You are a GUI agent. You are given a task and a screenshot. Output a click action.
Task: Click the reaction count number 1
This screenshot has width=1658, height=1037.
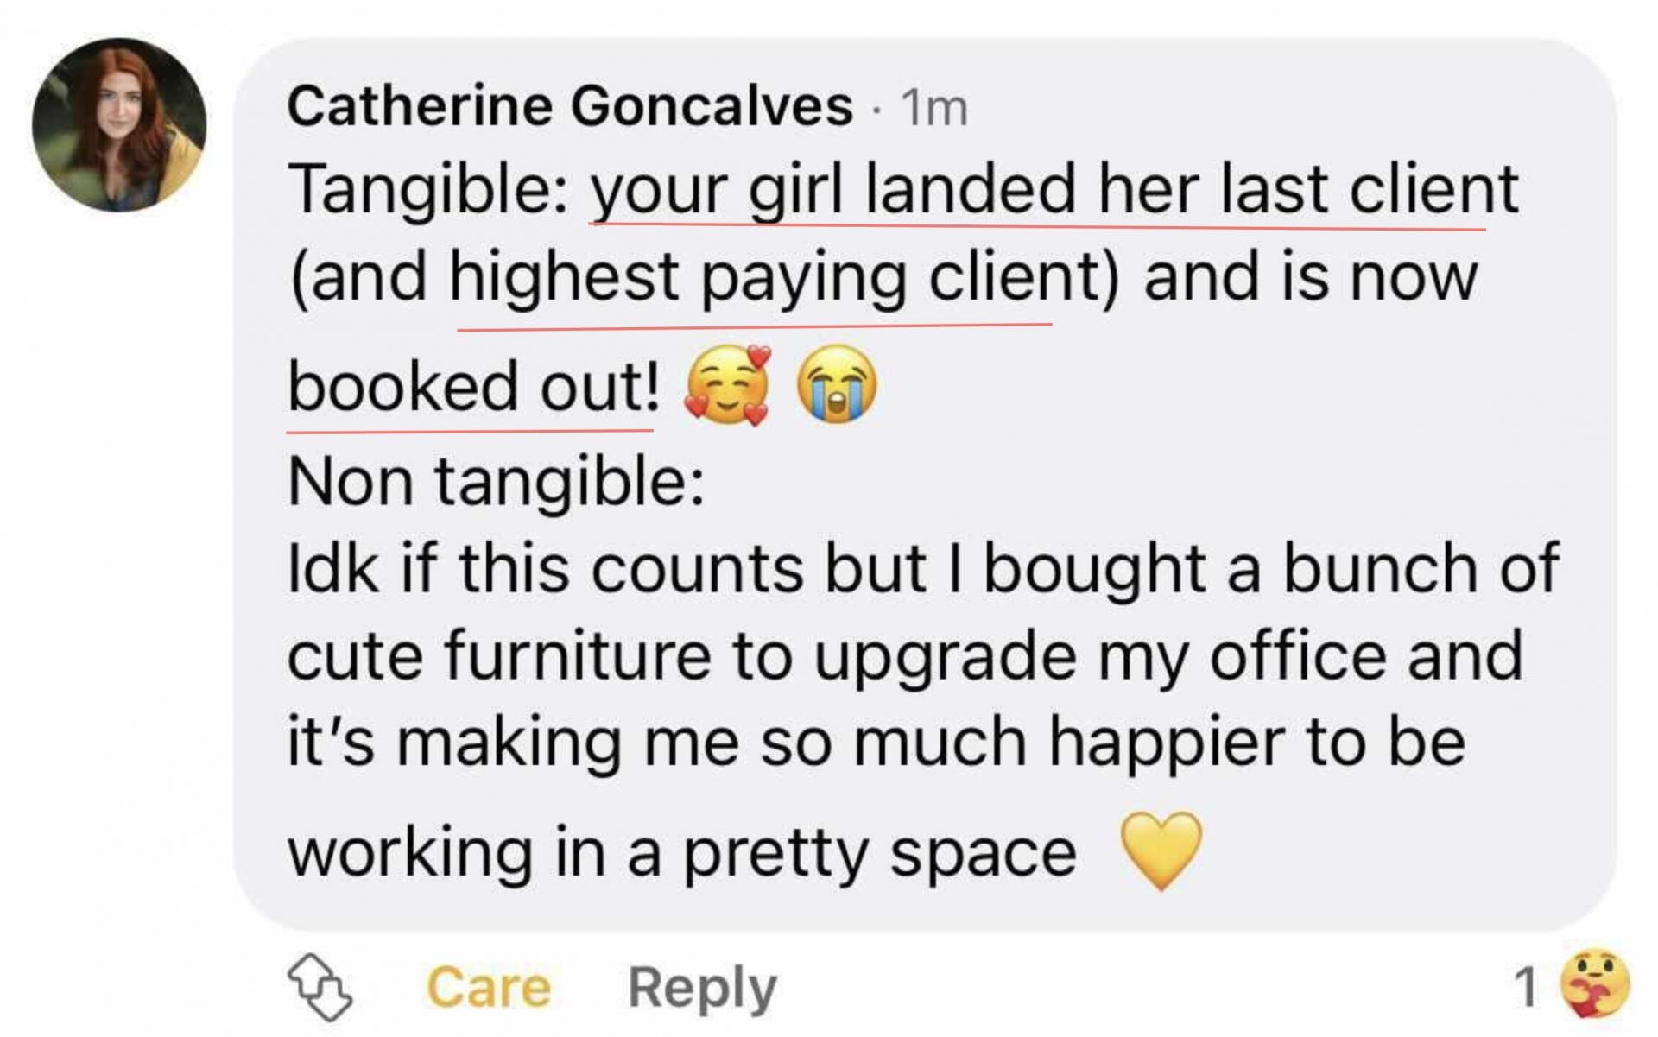click(1526, 986)
